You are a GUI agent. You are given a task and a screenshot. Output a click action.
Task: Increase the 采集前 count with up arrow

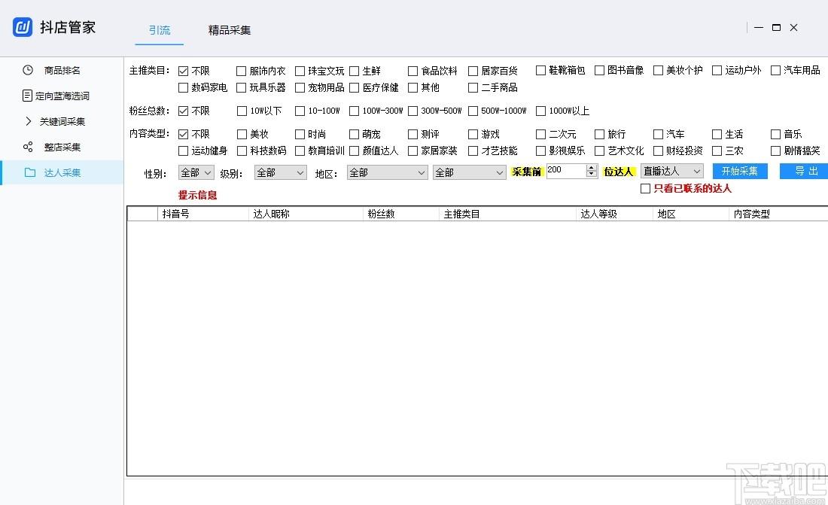pyautogui.click(x=592, y=167)
